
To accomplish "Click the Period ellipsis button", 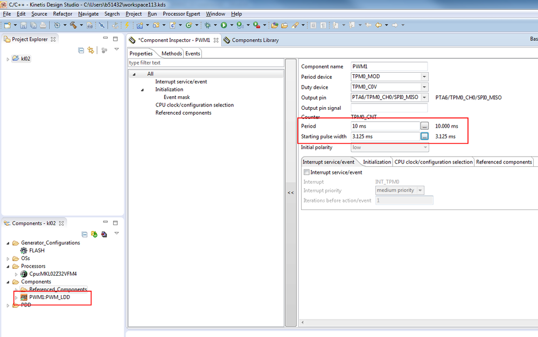I will point(424,126).
